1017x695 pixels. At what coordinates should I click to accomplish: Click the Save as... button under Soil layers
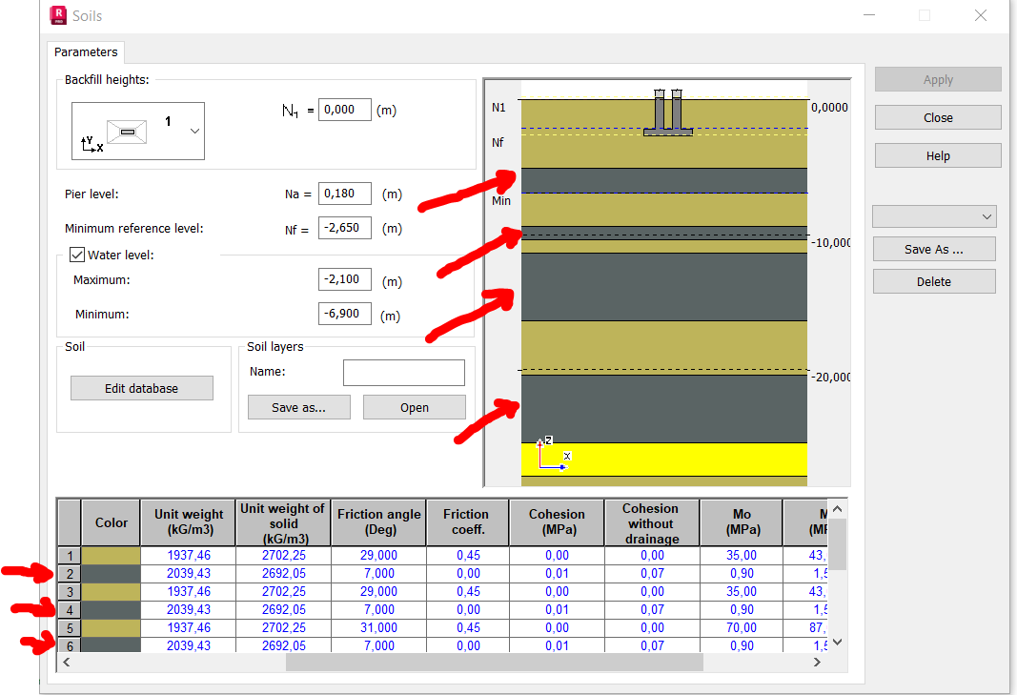pyautogui.click(x=299, y=407)
